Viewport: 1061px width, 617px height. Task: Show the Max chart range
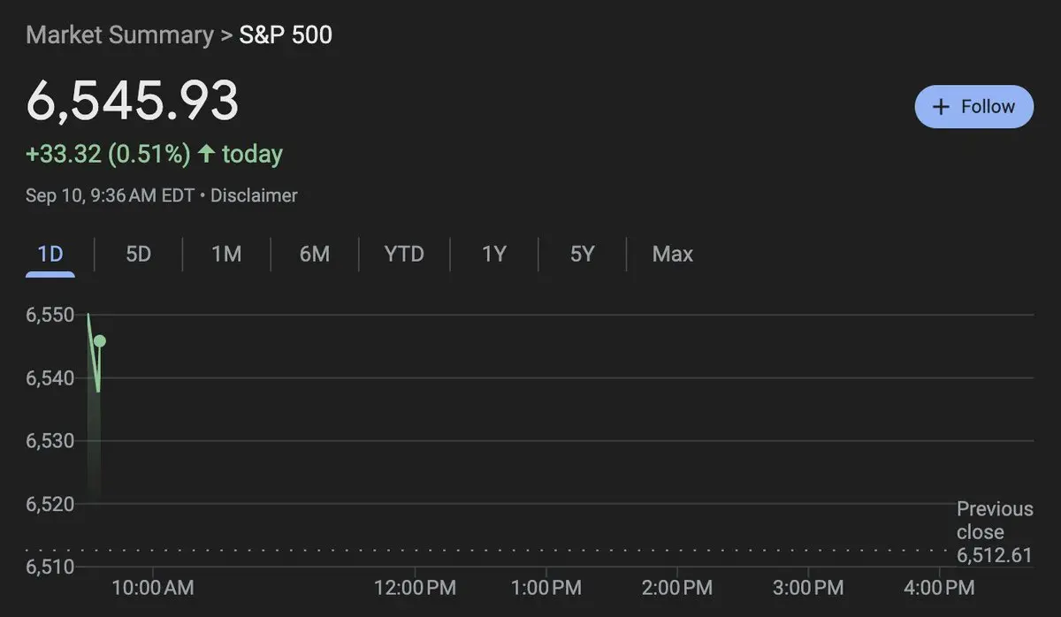point(673,255)
